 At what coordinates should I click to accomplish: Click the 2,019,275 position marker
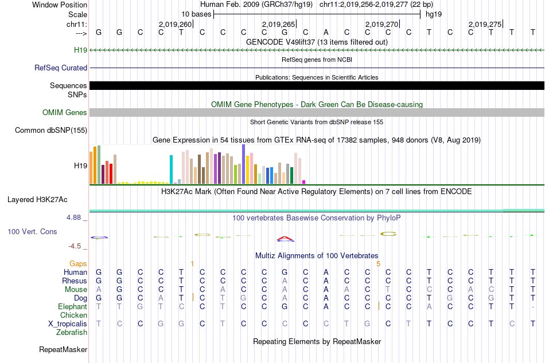(485, 24)
